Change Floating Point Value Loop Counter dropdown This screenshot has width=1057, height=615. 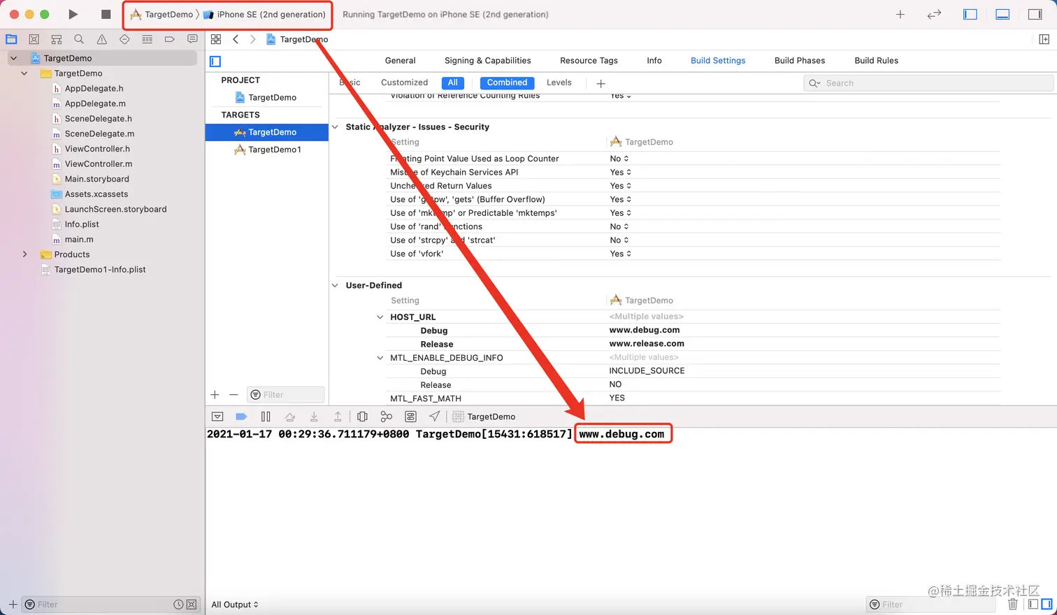click(x=619, y=159)
